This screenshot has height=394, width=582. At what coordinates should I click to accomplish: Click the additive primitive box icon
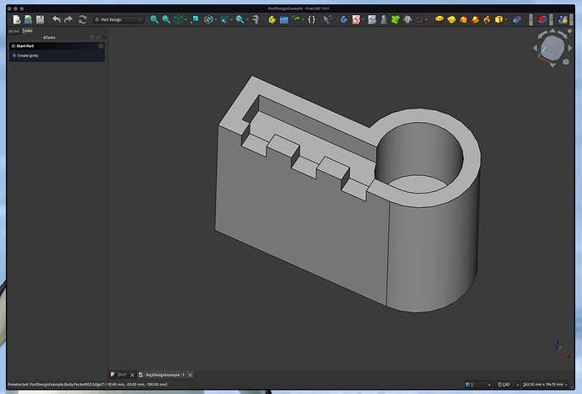498,19
